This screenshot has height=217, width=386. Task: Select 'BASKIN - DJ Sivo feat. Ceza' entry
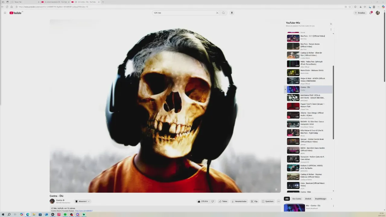308,124
